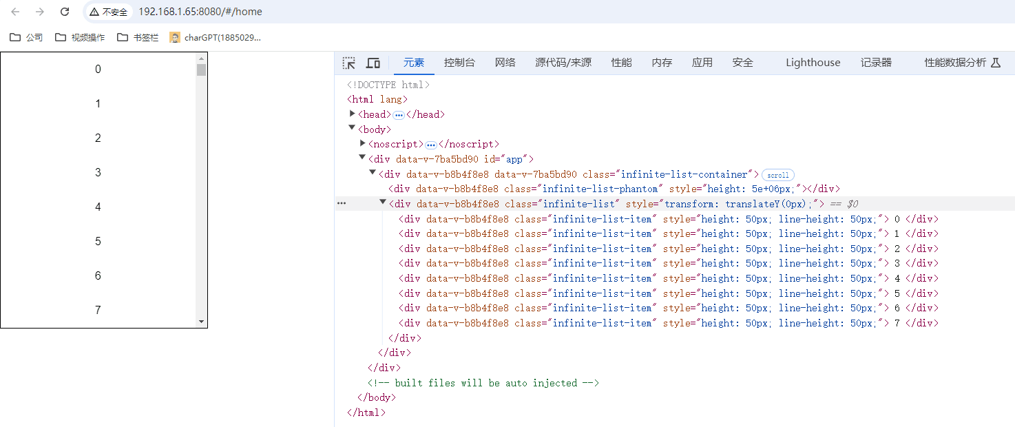The height and width of the screenshot is (427, 1015).
Task: Collapse the infinite-list-container node
Action: (x=373, y=173)
